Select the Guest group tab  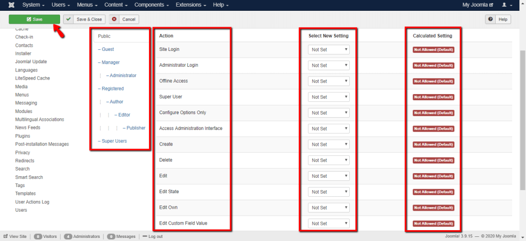[x=106, y=49]
